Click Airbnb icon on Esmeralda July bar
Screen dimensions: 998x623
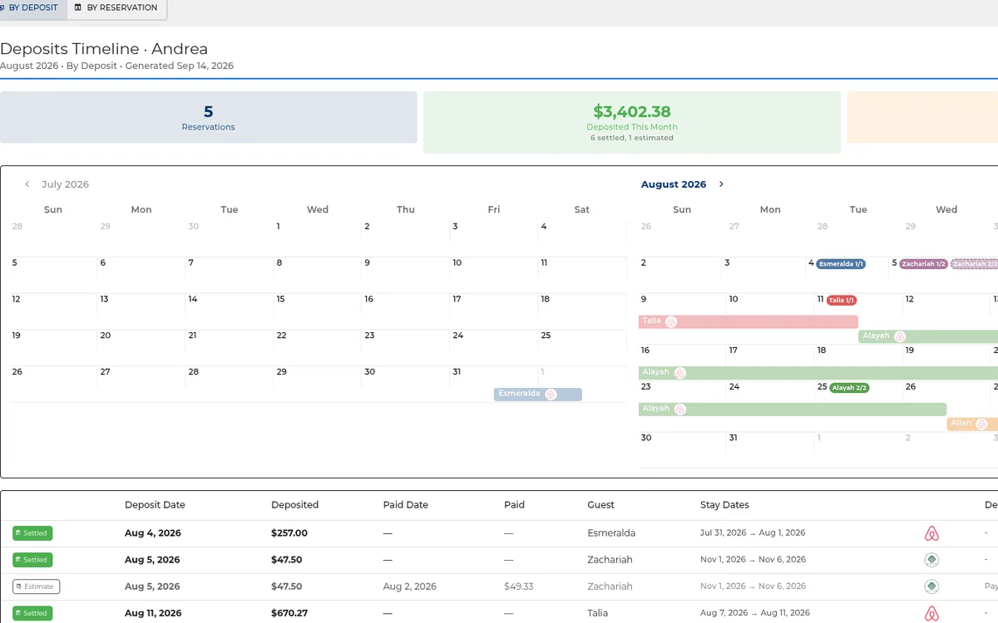click(x=551, y=395)
